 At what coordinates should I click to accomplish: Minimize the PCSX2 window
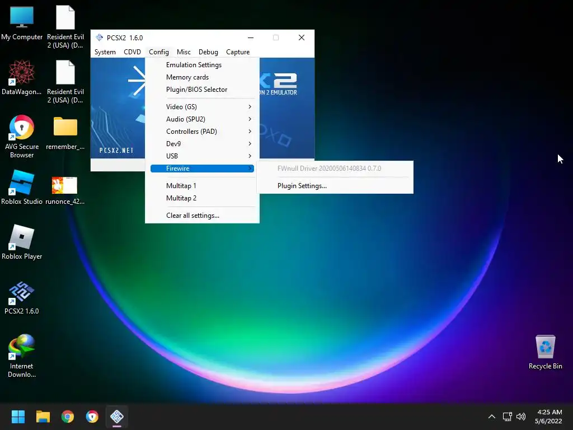251,38
